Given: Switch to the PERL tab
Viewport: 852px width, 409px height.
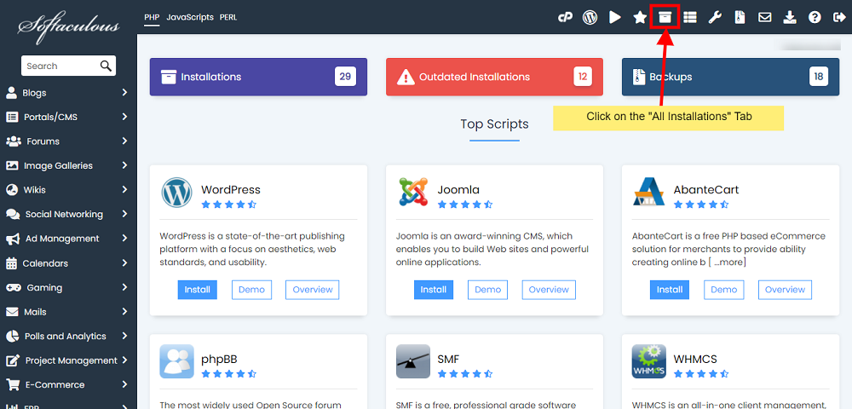Looking at the screenshot, I should click(x=228, y=17).
